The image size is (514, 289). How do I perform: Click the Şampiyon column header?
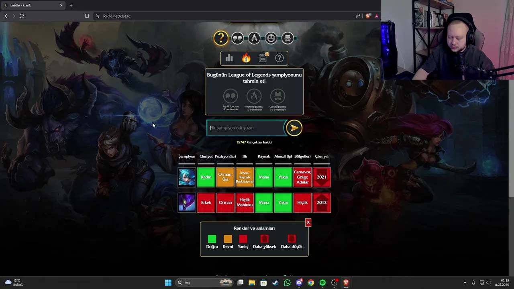[x=187, y=157]
